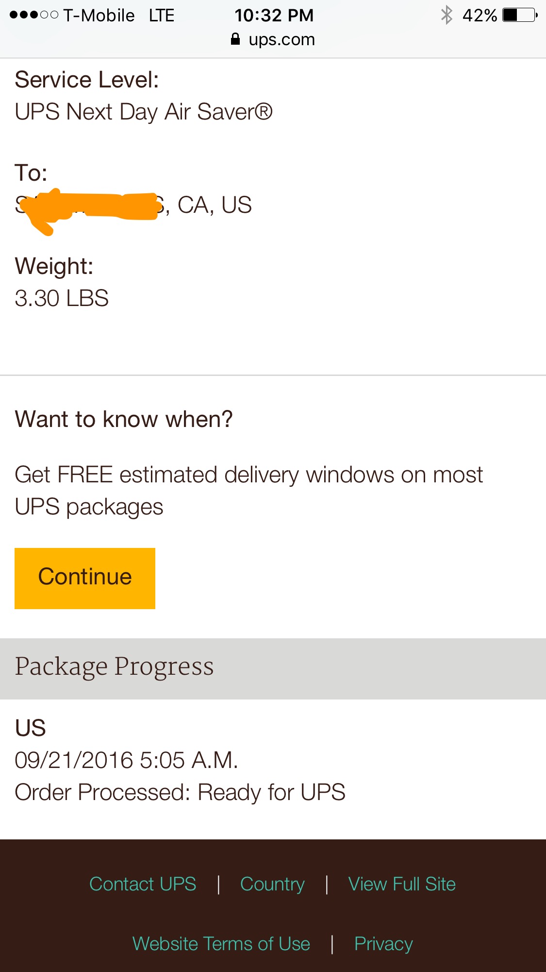Tap the cellular signal strength dots
546x972 pixels.
(x=33, y=15)
